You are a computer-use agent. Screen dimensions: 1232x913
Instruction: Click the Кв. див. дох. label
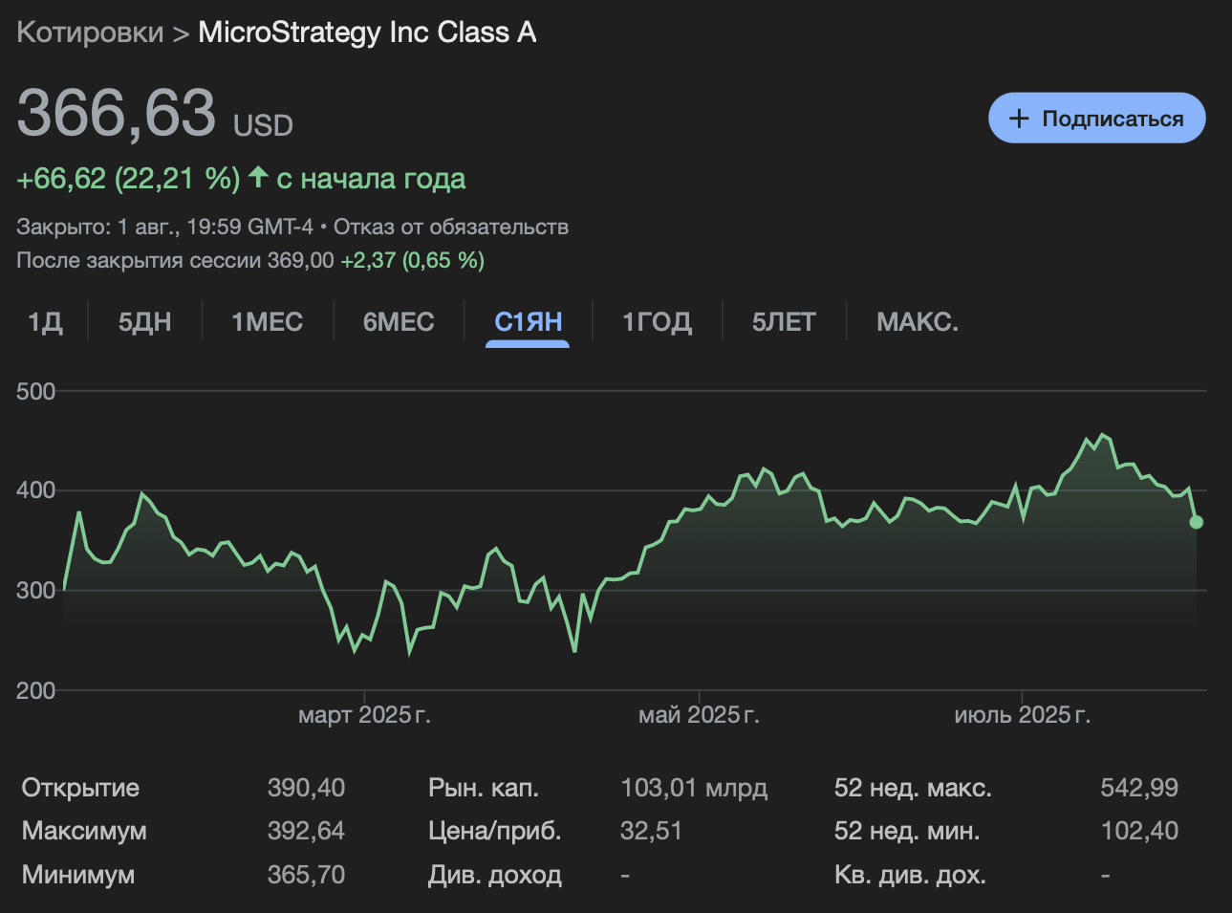tap(910, 875)
